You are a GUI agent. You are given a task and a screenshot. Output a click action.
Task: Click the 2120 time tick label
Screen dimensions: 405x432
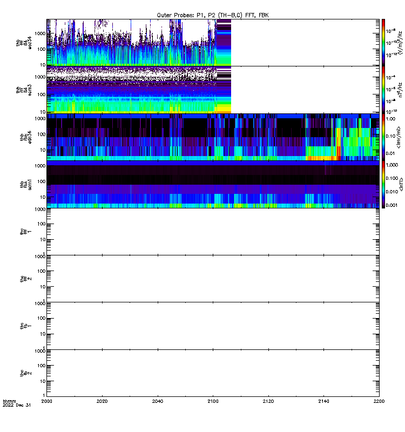[268, 401]
